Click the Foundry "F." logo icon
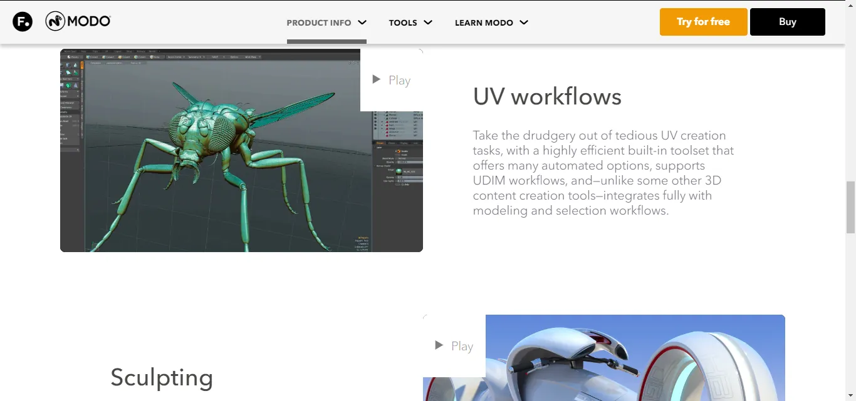This screenshot has height=401, width=856. point(23,22)
